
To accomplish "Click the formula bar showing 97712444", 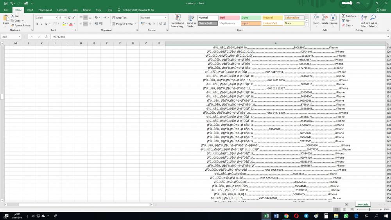I will [219, 37].
